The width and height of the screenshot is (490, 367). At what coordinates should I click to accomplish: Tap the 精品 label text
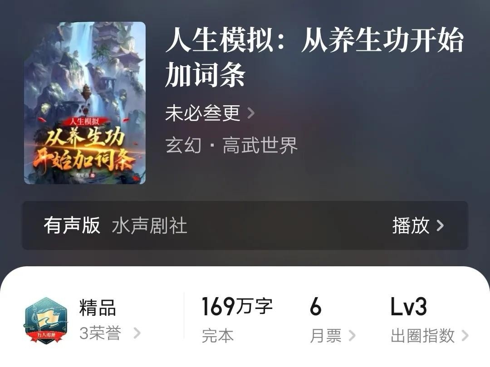(98, 307)
